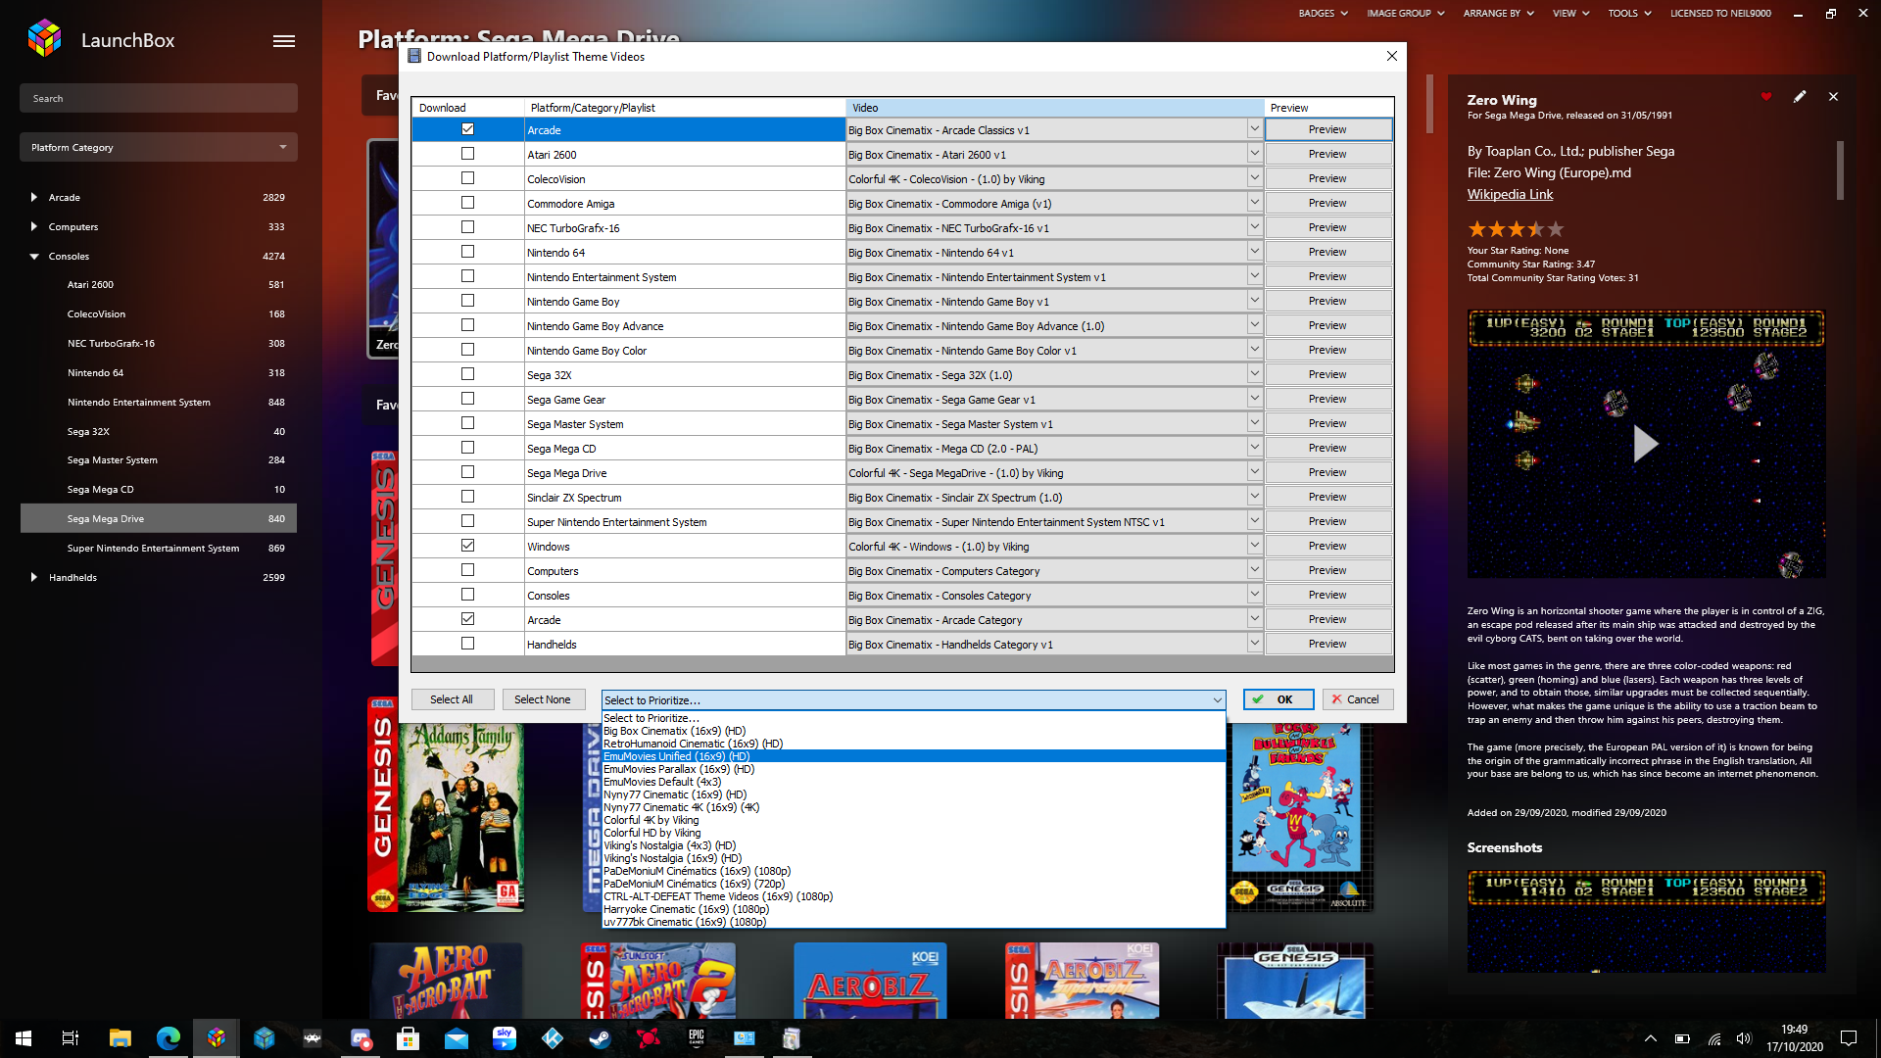
Task: Play the Zero Wing gameplay video
Action: [1645, 444]
